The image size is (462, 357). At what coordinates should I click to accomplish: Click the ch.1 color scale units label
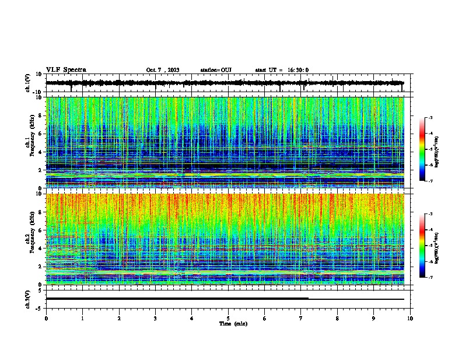pyautogui.click(x=437, y=152)
